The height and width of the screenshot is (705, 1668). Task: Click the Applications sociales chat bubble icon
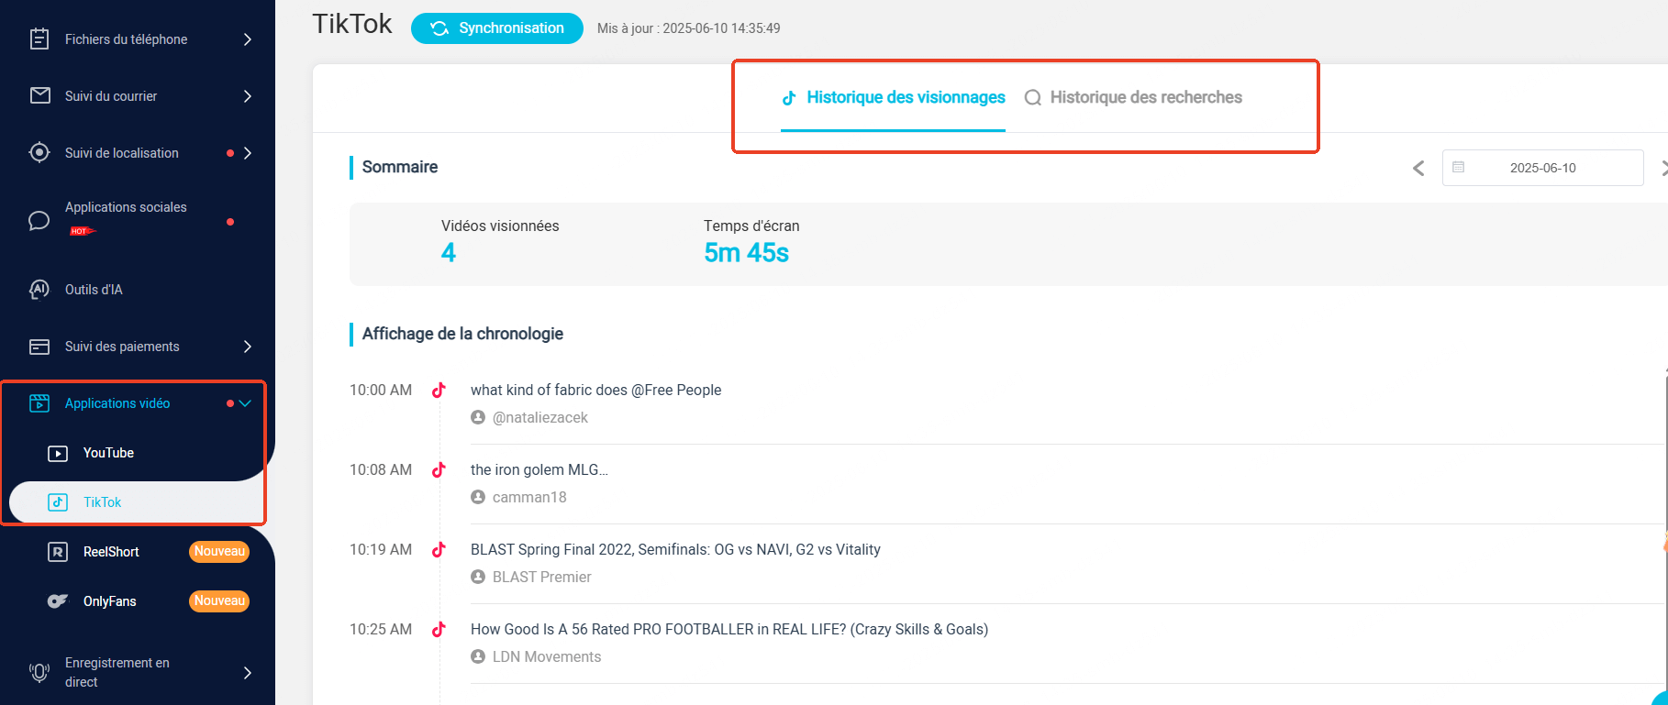39,220
